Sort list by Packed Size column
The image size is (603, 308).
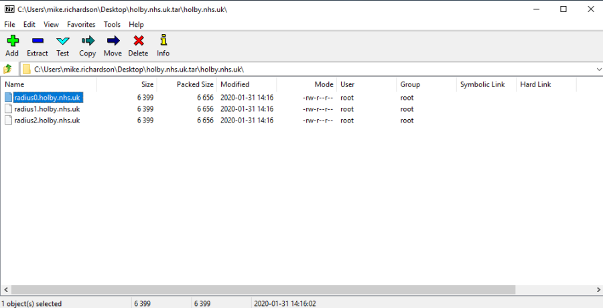[x=195, y=84]
